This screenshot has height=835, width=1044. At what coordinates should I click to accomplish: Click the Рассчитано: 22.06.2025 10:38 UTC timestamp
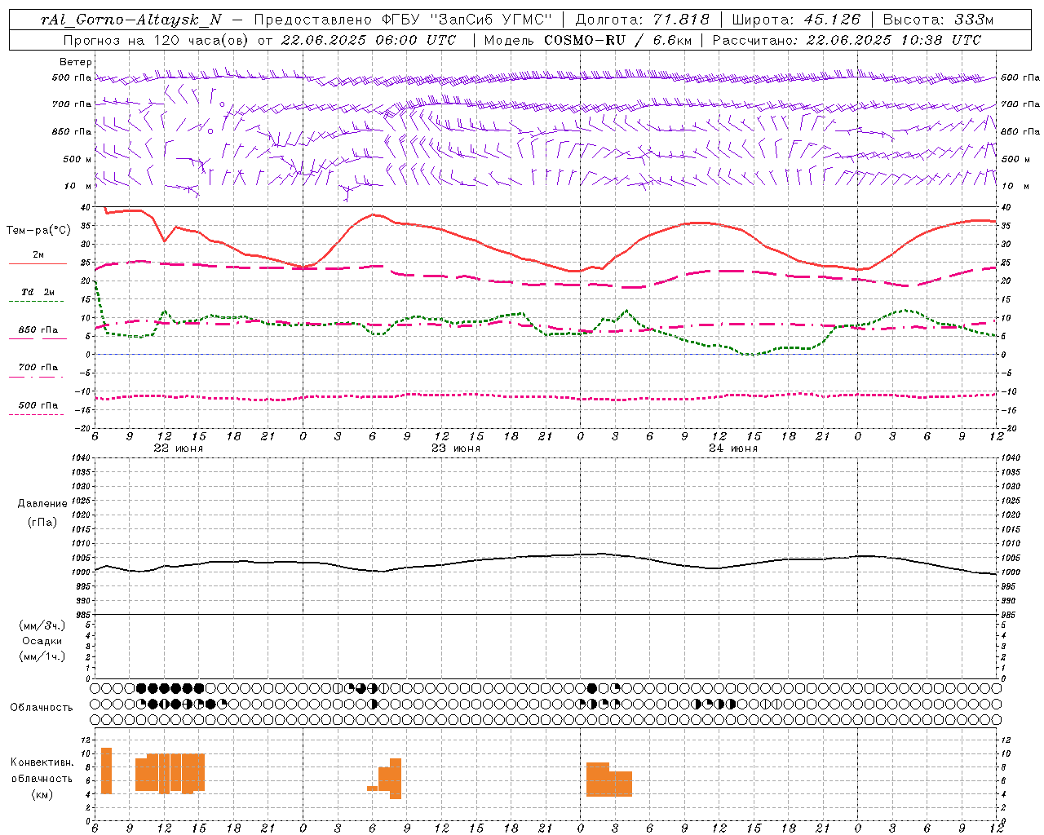(847, 40)
